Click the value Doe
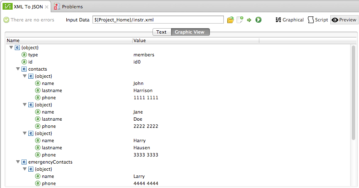This screenshot has width=359, height=188. [138, 119]
